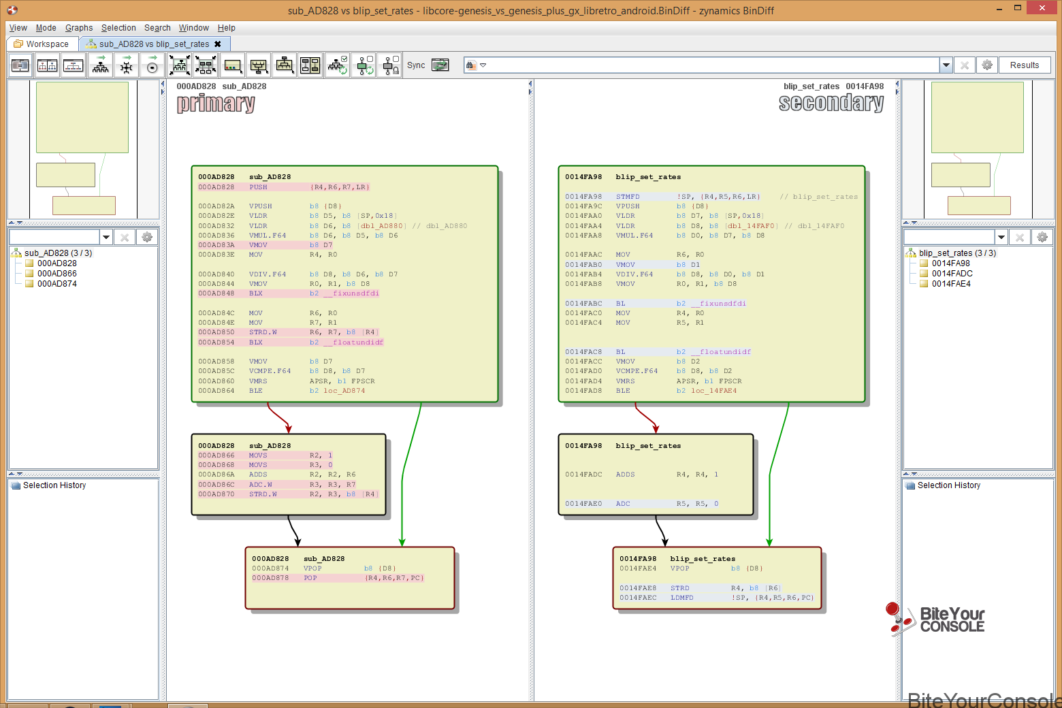The height and width of the screenshot is (708, 1062).
Task: Open the Help menu
Action: (x=227, y=28)
